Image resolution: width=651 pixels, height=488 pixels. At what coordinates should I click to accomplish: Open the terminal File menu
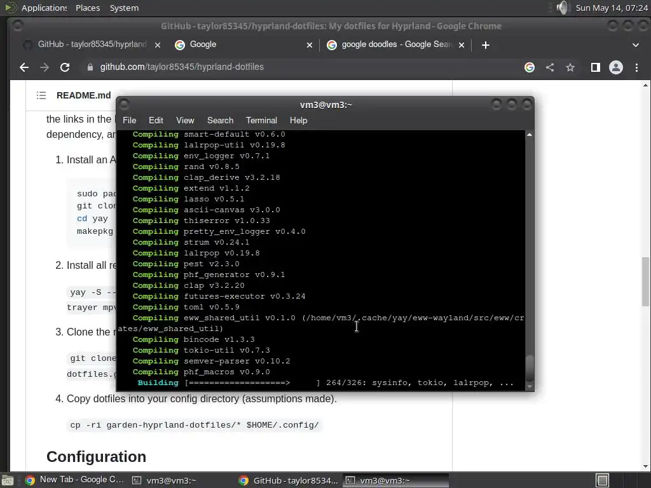point(129,120)
